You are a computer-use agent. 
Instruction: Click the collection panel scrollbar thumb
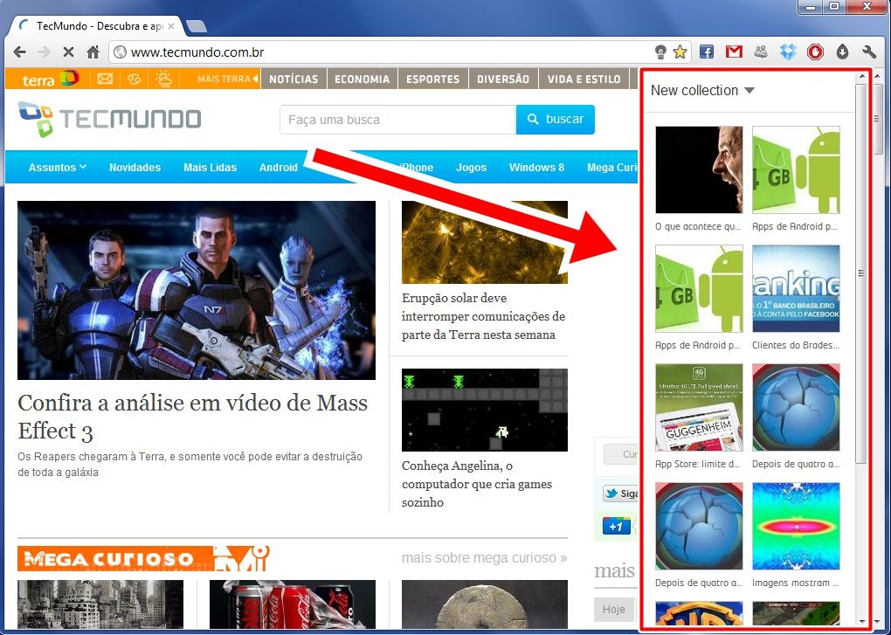pos(861,273)
